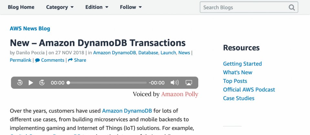This screenshot has height=135, width=310.
Task: Mute the audio player volume
Action: (x=175, y=83)
